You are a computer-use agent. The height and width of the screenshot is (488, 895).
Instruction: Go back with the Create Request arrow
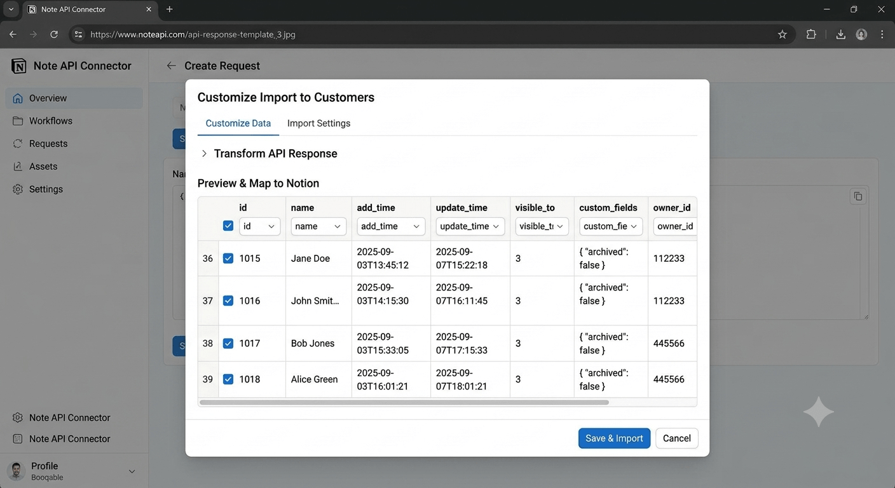(171, 65)
